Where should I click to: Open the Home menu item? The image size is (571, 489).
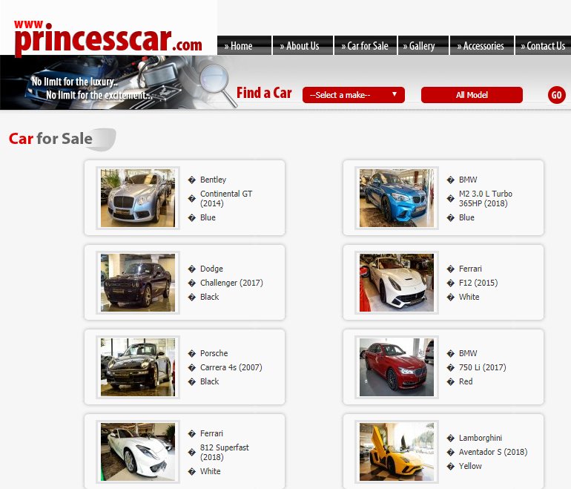click(245, 45)
